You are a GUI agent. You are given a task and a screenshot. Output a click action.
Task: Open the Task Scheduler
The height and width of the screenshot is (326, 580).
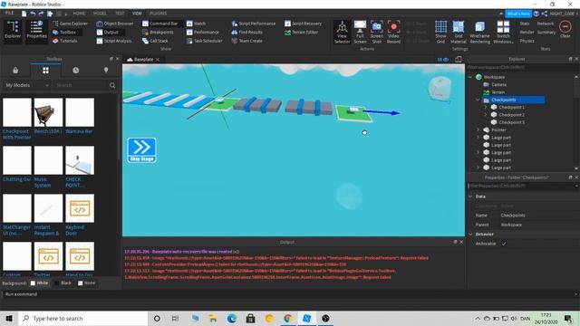[205, 41]
